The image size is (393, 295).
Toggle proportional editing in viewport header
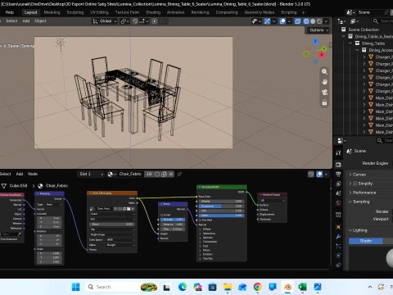tap(155, 21)
